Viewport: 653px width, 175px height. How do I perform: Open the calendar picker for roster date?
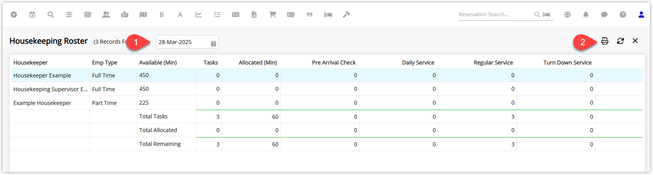(x=213, y=44)
